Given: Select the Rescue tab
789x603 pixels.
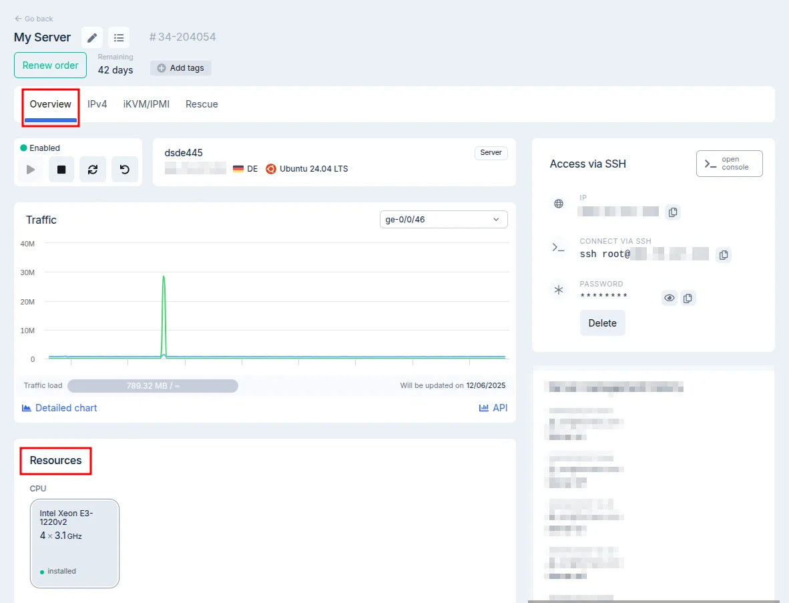Looking at the screenshot, I should click(202, 104).
